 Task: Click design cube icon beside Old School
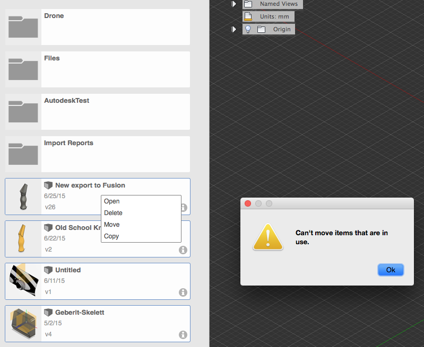point(48,228)
